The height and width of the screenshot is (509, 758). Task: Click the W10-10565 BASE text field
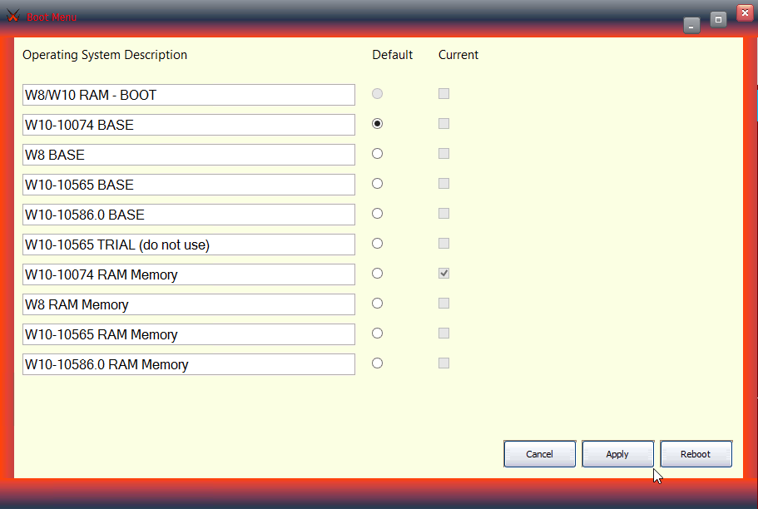189,185
